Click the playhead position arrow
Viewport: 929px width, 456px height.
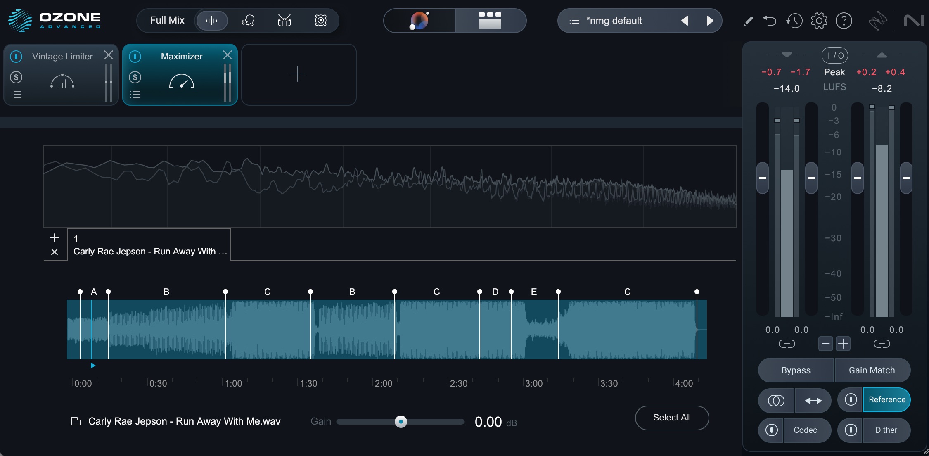tap(93, 366)
